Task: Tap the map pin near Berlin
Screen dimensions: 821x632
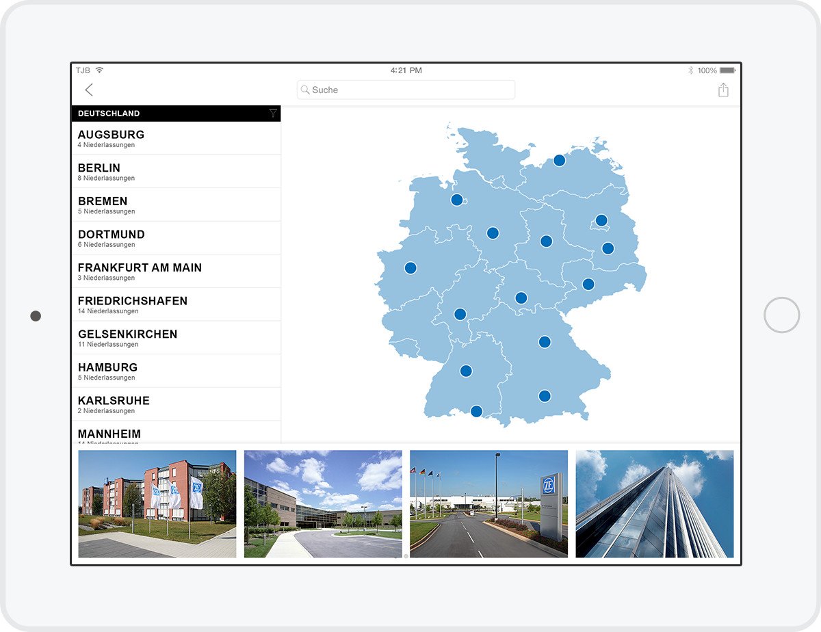Action: (600, 220)
